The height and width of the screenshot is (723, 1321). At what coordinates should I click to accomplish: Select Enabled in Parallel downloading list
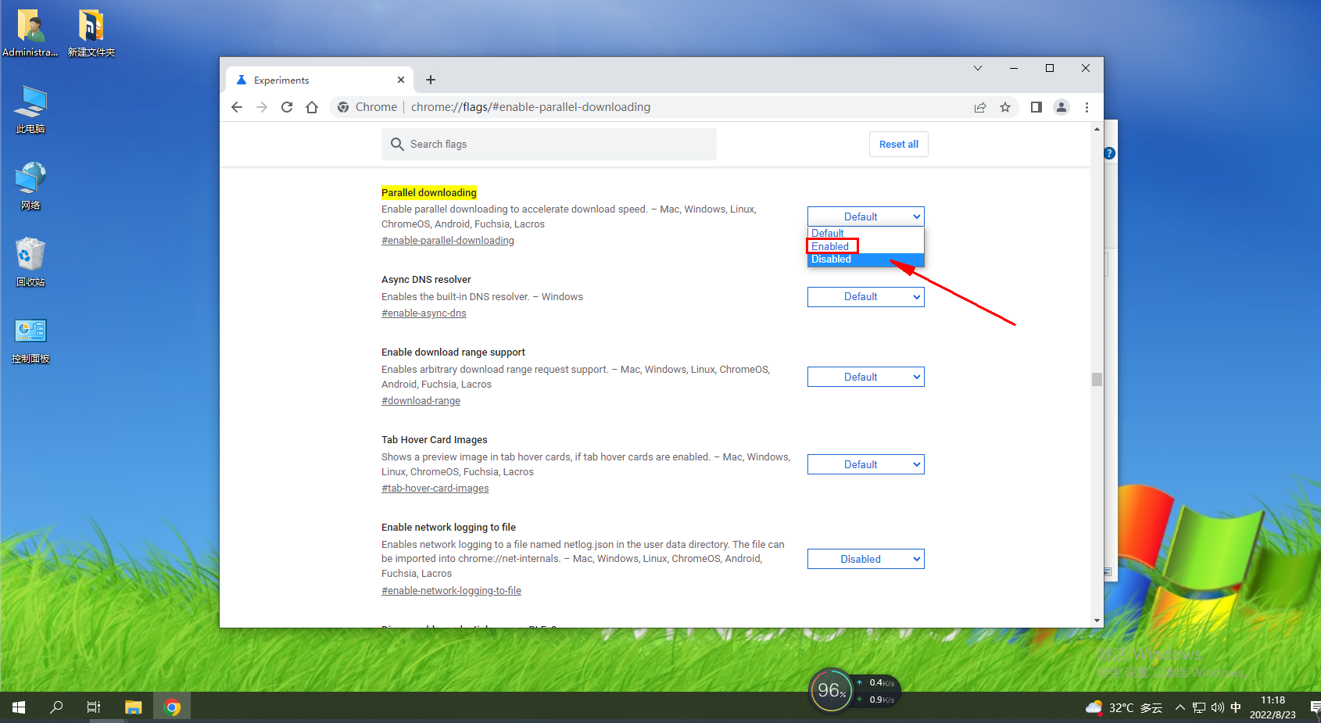pyautogui.click(x=831, y=246)
